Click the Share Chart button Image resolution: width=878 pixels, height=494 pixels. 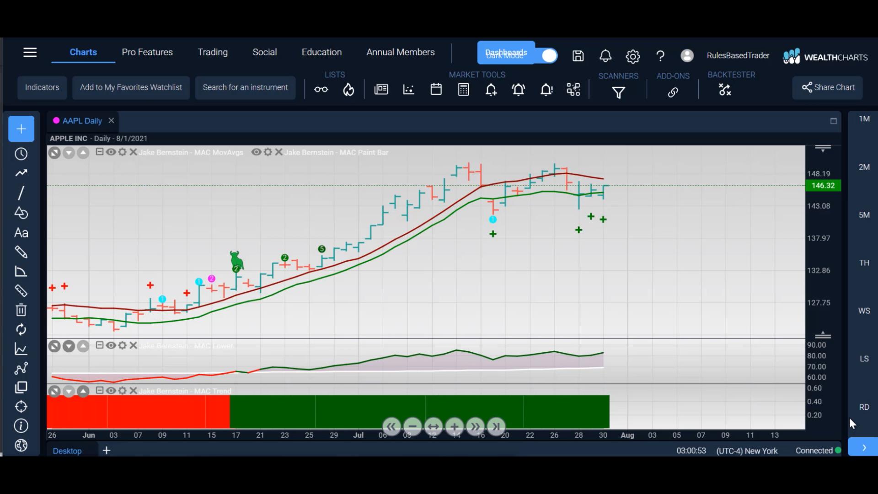[828, 87]
